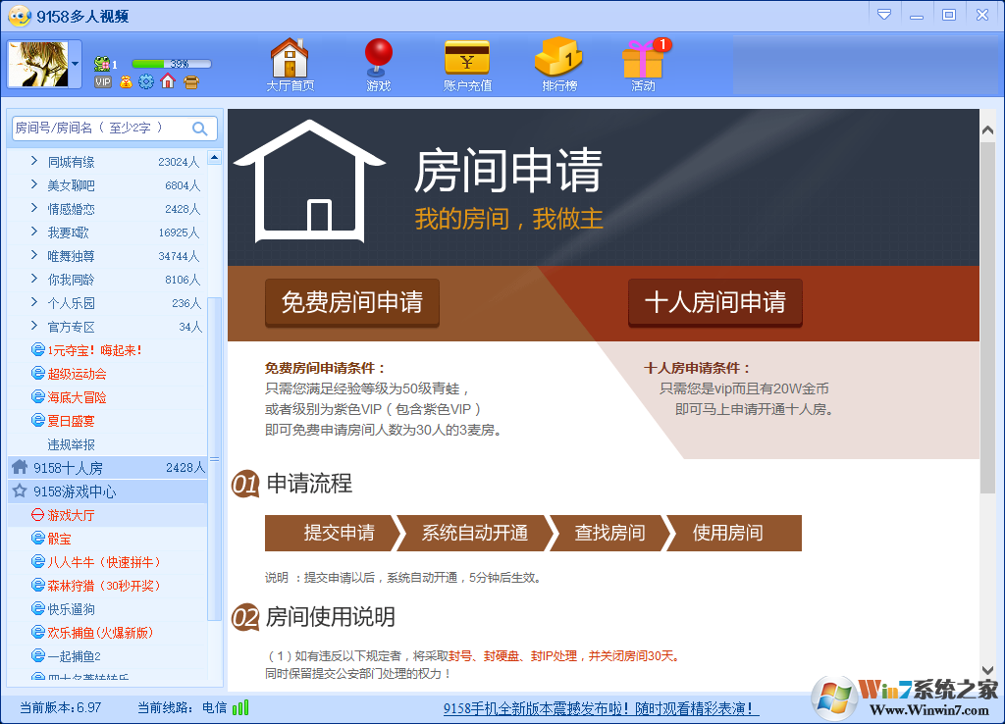The height and width of the screenshot is (724, 1005).
Task: Open the avatar dropdown arrow
Action: (75, 62)
